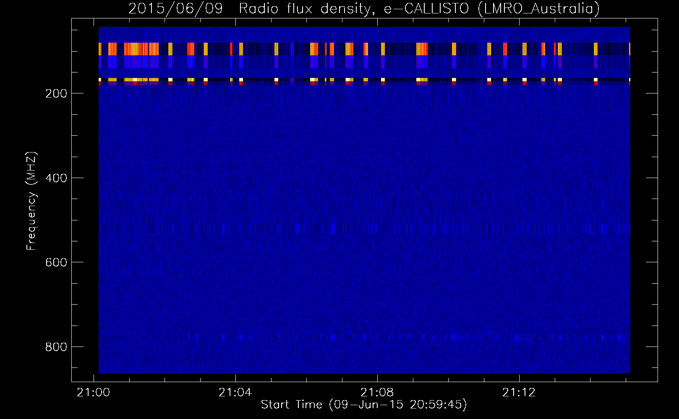
Task: Select the "Frequency (MHZ)" y-axis label
Action: 31,201
